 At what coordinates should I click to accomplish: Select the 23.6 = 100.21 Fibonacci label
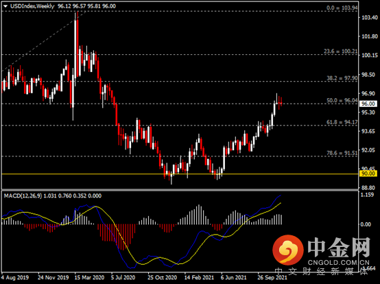click(340, 51)
